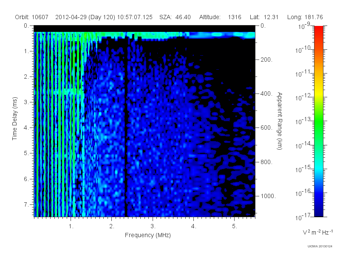
Task: Click the color bar units label V² m⁻² Hz⁻¹
Action: pyautogui.click(x=318, y=232)
